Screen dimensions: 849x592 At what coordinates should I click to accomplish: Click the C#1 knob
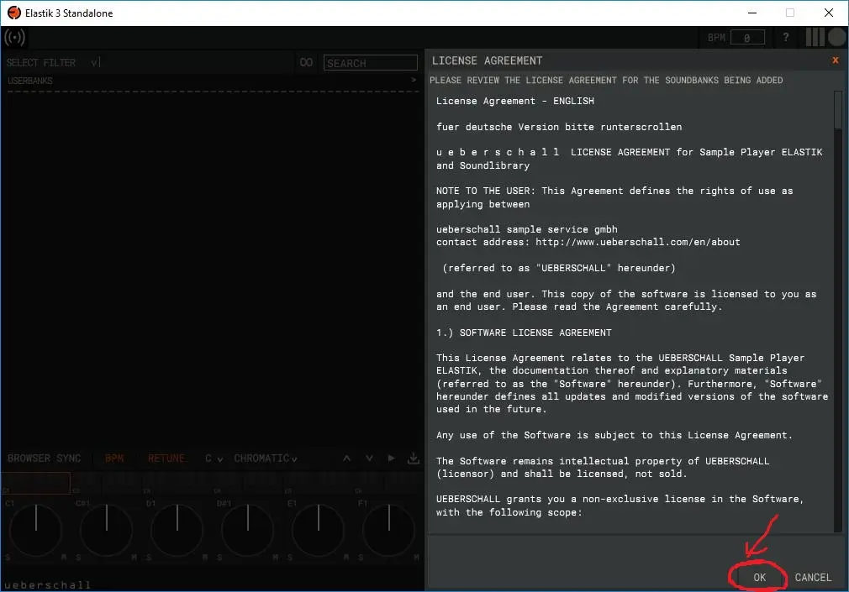tap(106, 531)
